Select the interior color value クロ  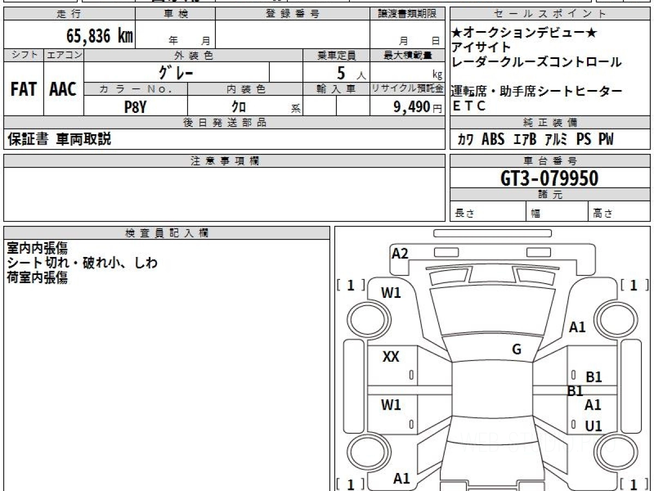[x=238, y=106]
